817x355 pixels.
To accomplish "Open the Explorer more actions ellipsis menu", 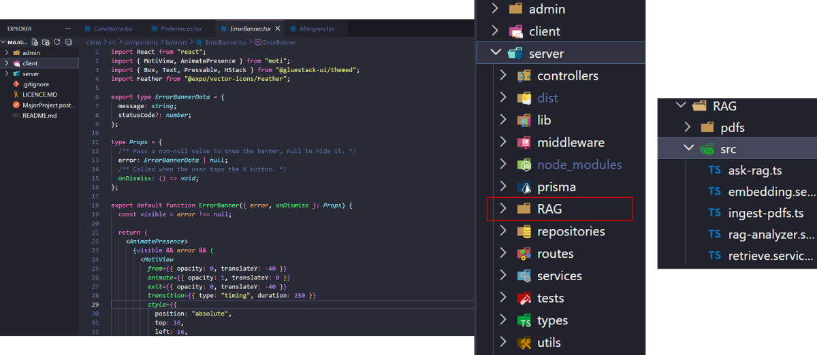I will click(x=67, y=29).
